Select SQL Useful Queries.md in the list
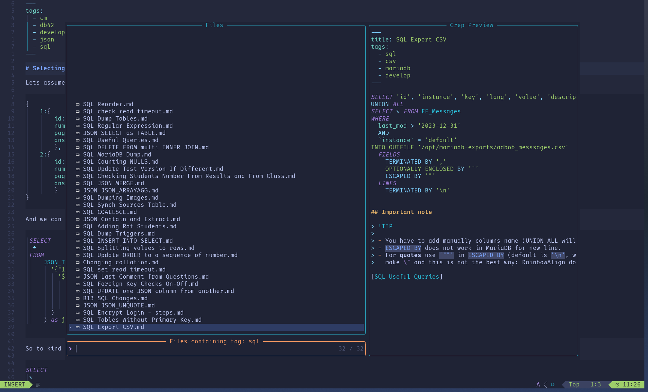648x392 pixels. (x=120, y=140)
